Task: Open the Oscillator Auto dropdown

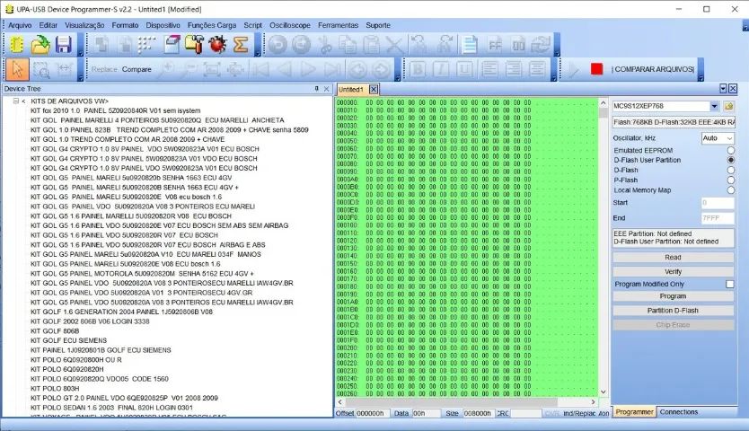Action: coord(718,138)
